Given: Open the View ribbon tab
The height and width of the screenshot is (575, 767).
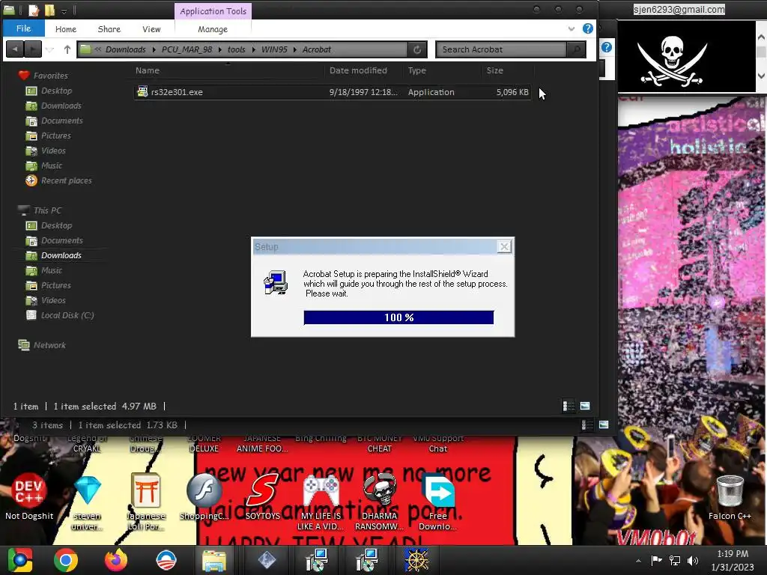Looking at the screenshot, I should pyautogui.click(x=151, y=29).
